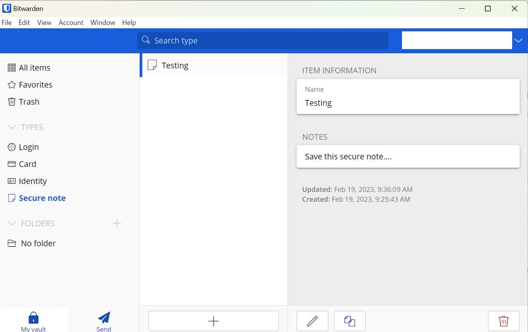Click the Search type field
This screenshot has height=332, width=528.
point(263,41)
